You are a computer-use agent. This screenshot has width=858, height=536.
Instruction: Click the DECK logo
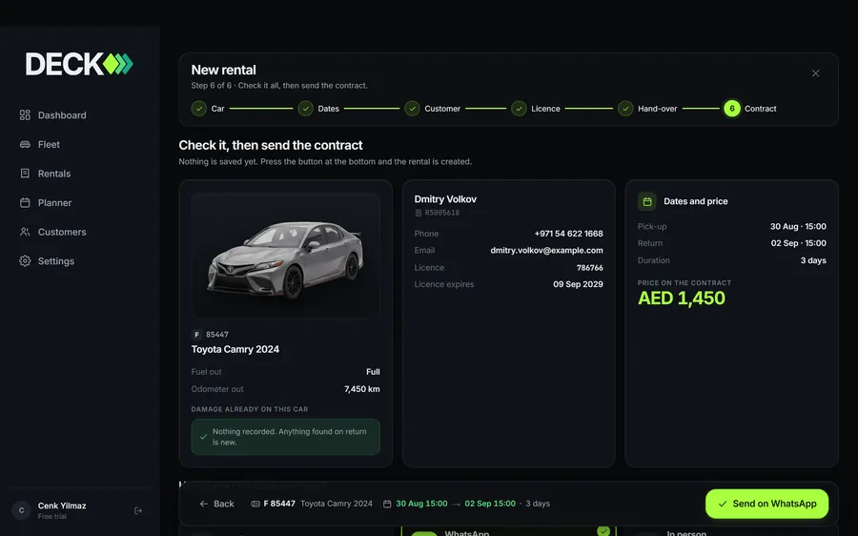pyautogui.click(x=79, y=64)
